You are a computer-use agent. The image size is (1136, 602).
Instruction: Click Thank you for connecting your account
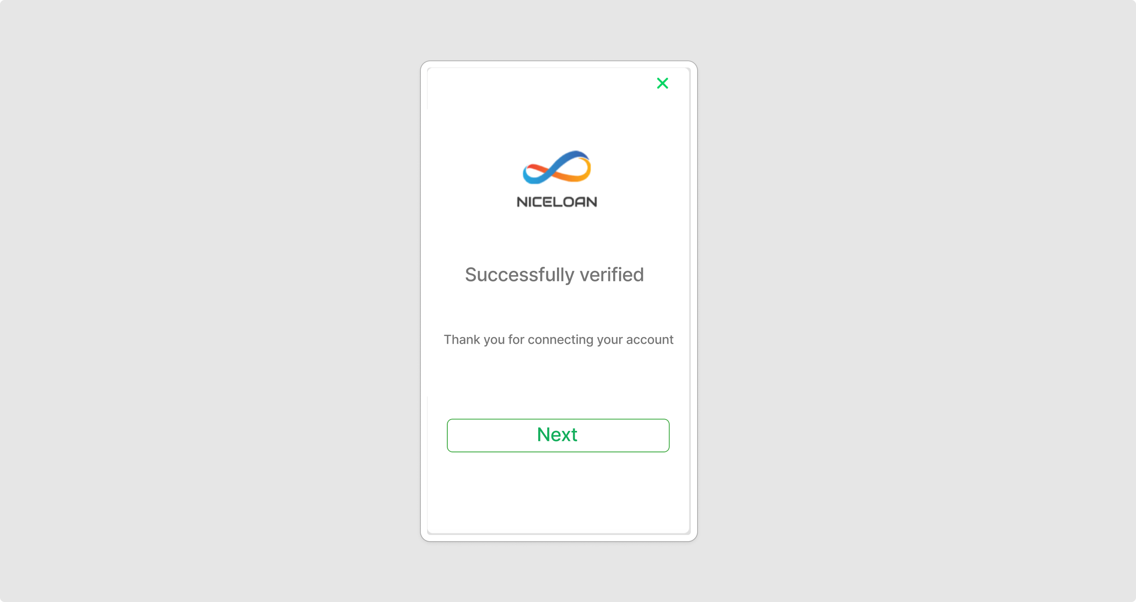(x=558, y=339)
